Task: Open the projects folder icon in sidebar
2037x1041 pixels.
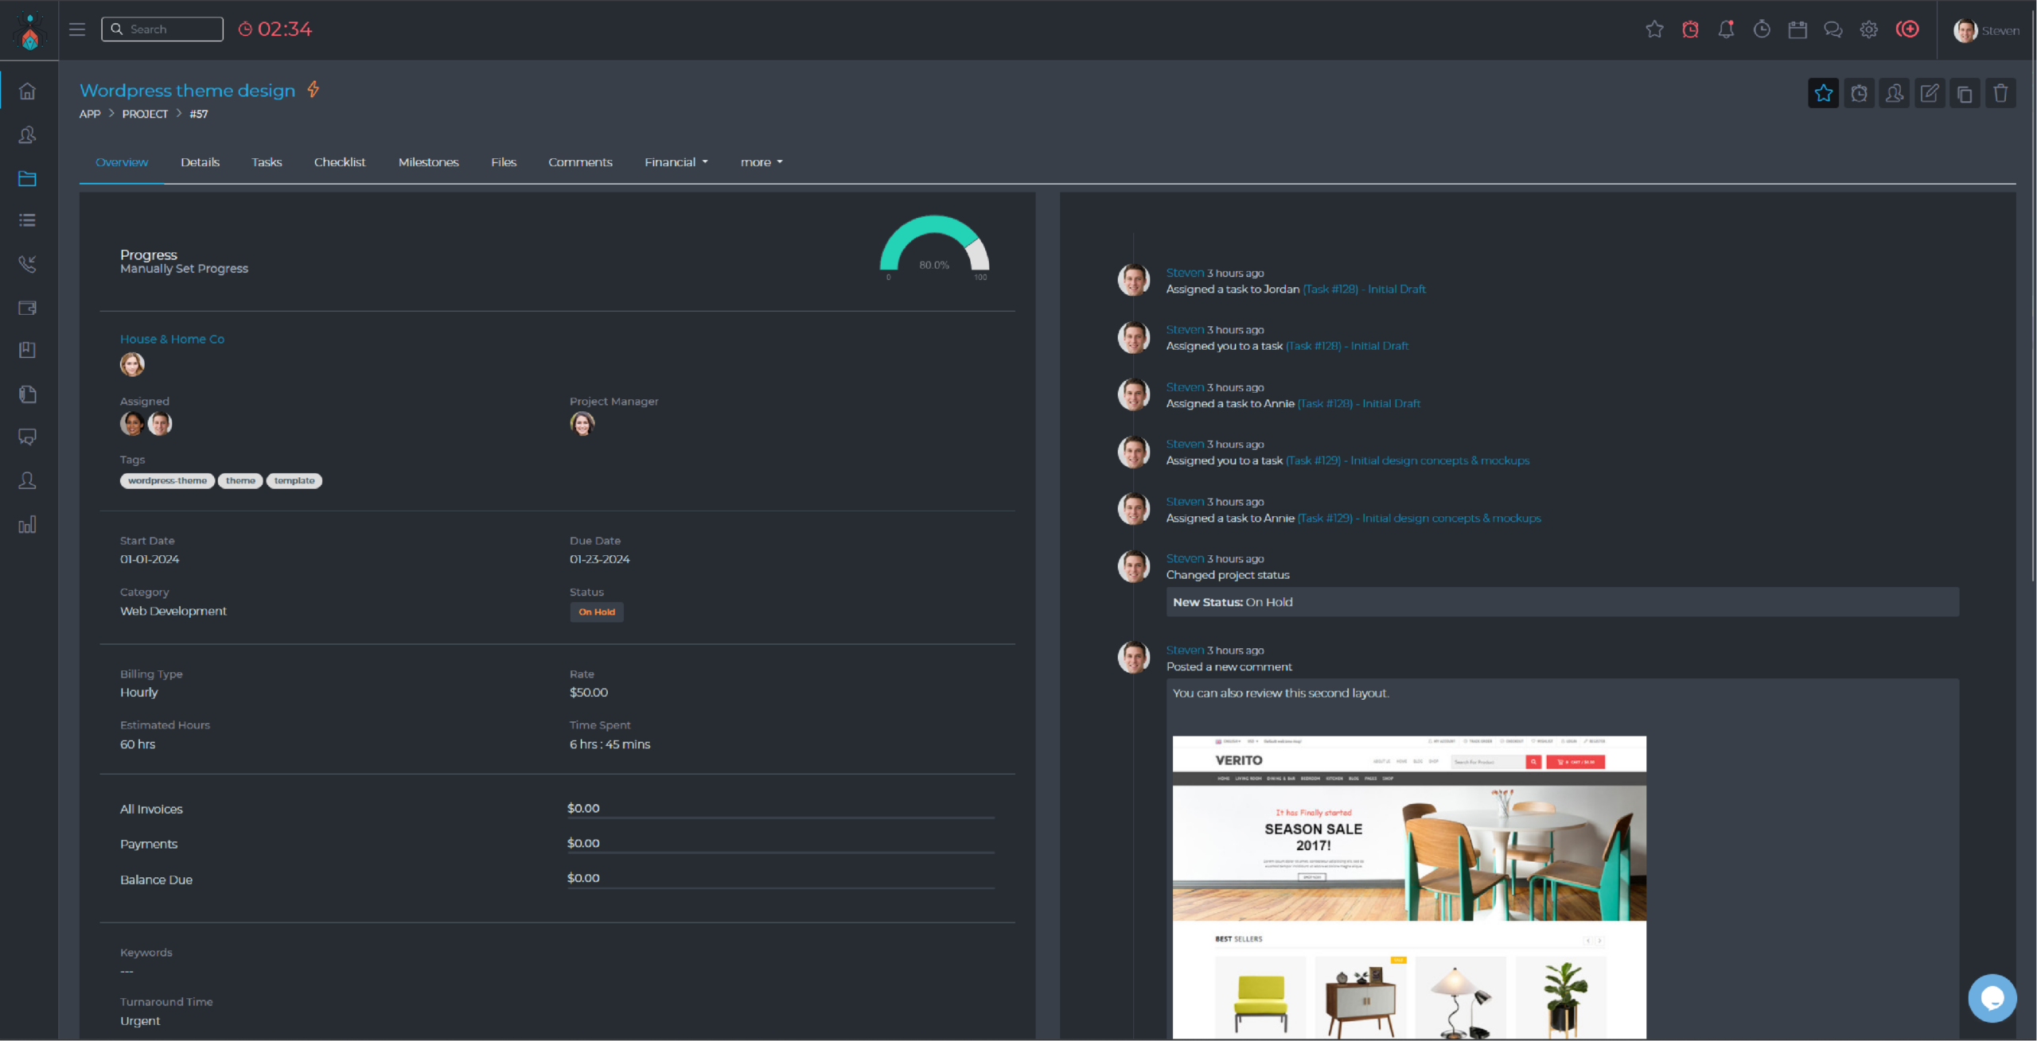Action: (x=28, y=178)
